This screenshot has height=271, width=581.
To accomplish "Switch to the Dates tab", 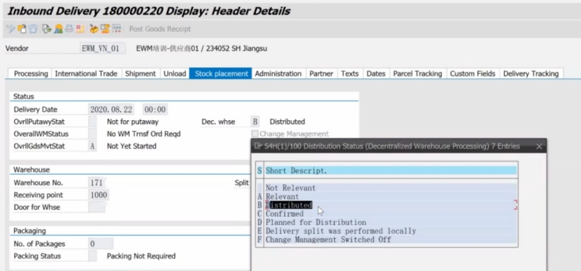I will click(x=376, y=73).
